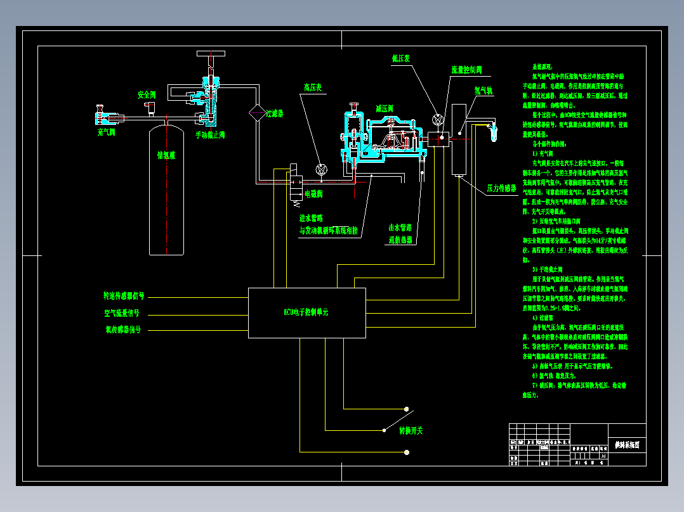Select the cyan charging valve drawing
The image size is (684, 512).
coord(110,117)
